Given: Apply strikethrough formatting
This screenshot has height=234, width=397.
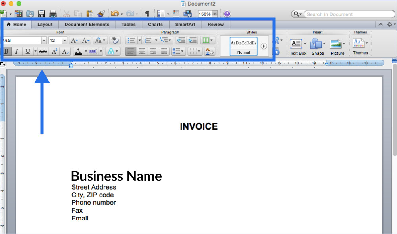Looking at the screenshot, I should click(42, 51).
